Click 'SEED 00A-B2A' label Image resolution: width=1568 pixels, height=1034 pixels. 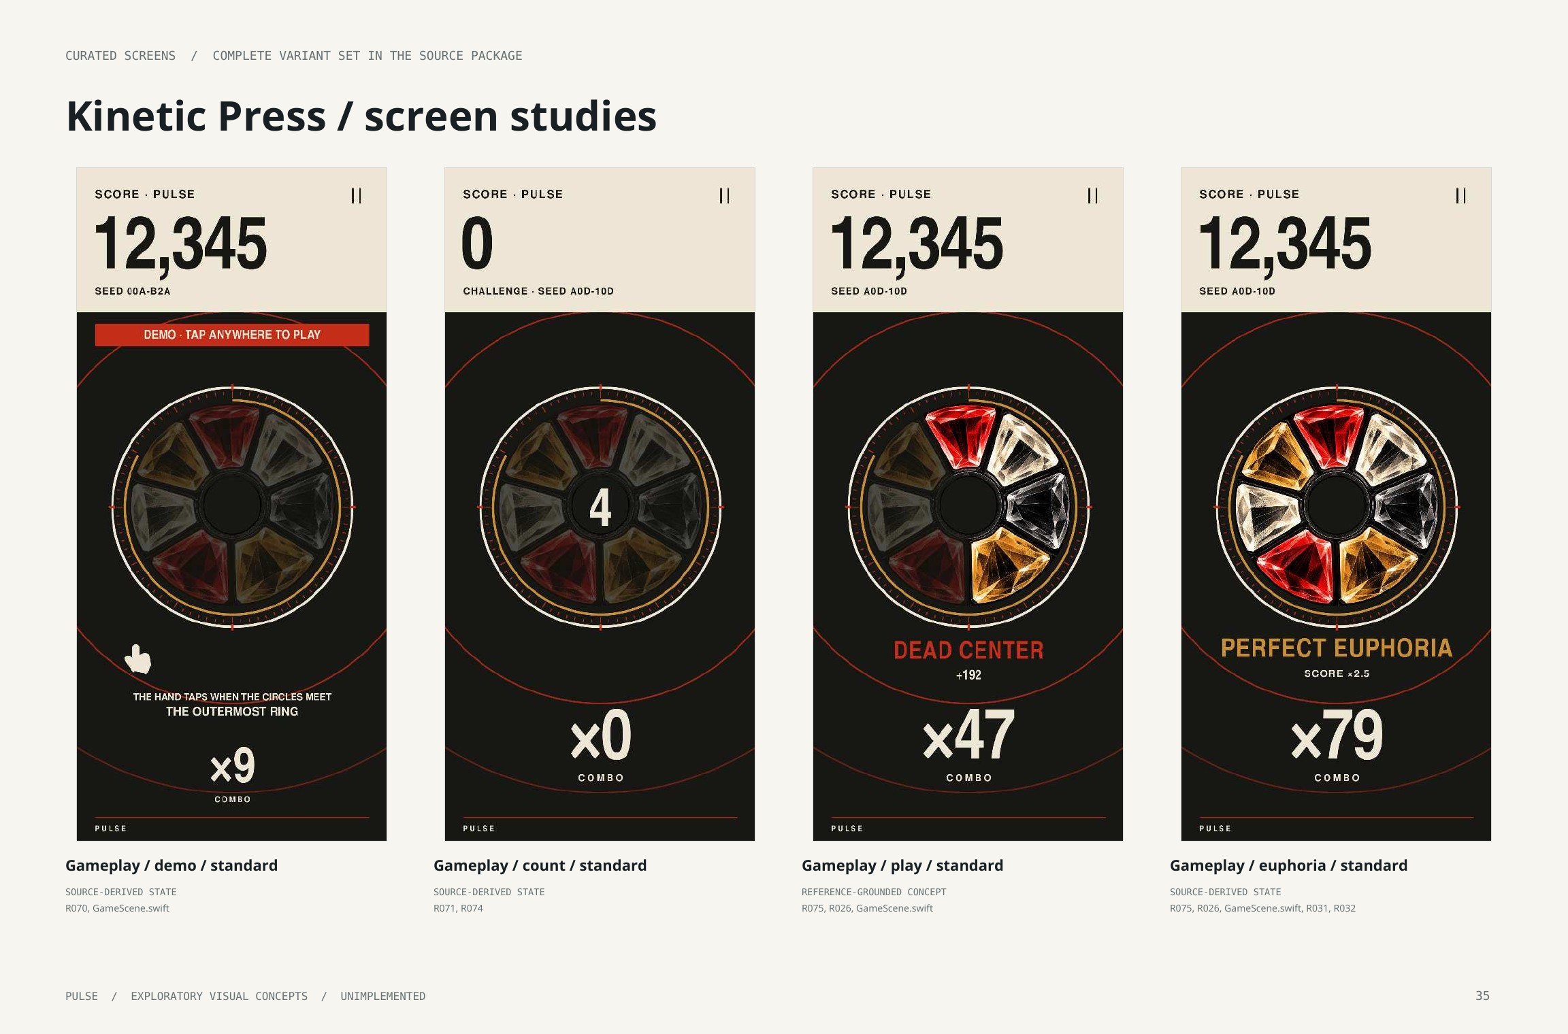coord(133,291)
